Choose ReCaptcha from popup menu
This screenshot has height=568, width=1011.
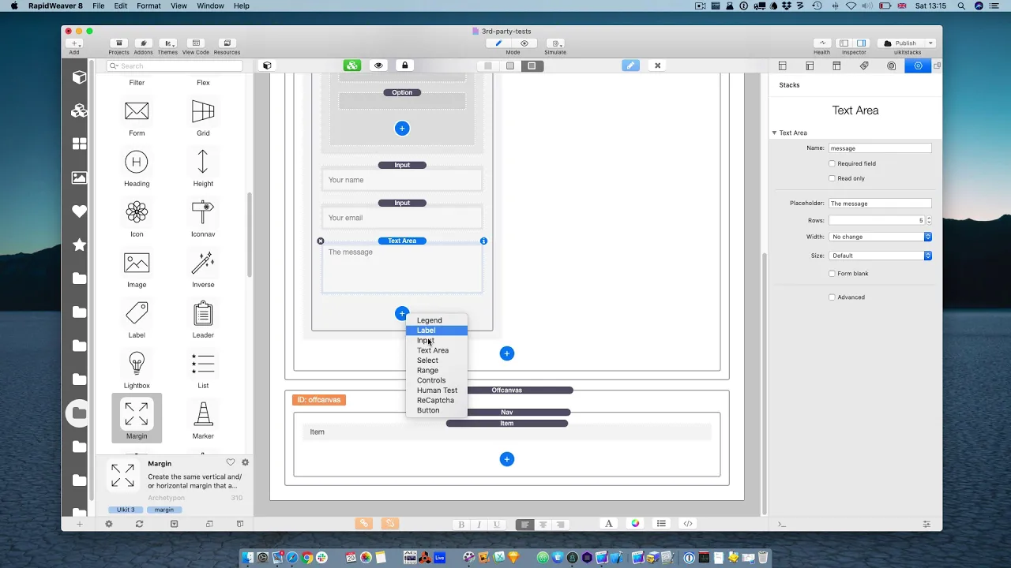pyautogui.click(x=435, y=400)
